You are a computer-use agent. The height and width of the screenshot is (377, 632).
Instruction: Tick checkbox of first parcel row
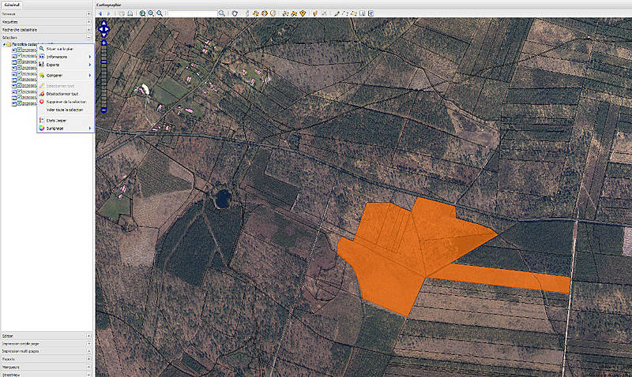[x=19, y=50]
